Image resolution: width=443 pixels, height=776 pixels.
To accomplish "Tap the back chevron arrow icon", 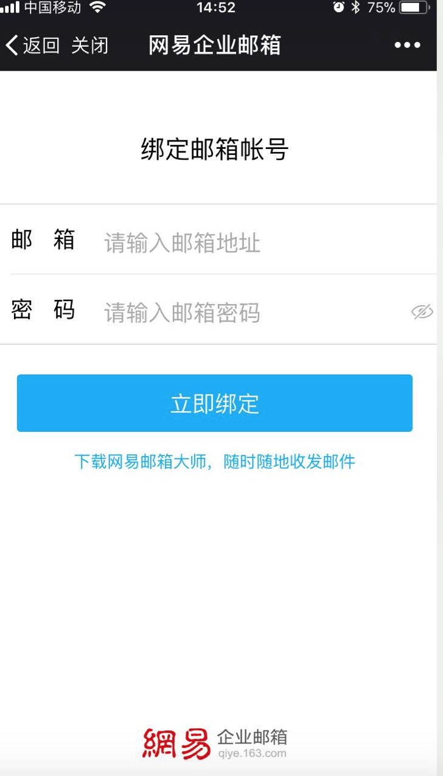I will 12,46.
